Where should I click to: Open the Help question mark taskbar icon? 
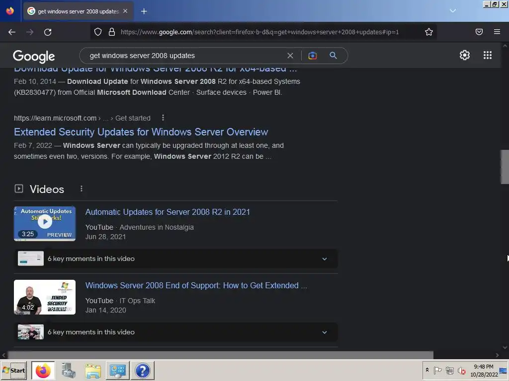[x=143, y=370]
